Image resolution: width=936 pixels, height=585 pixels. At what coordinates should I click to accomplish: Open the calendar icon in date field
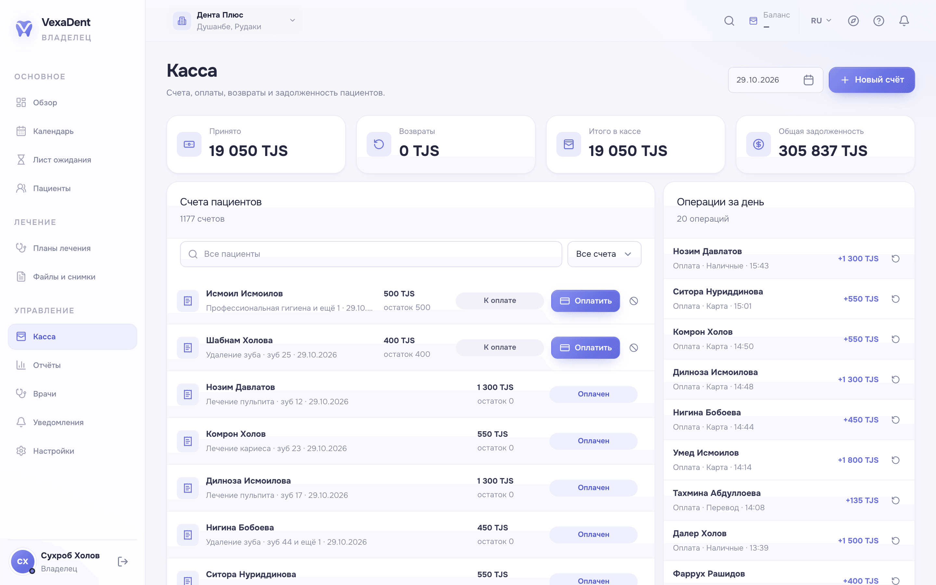tap(808, 80)
